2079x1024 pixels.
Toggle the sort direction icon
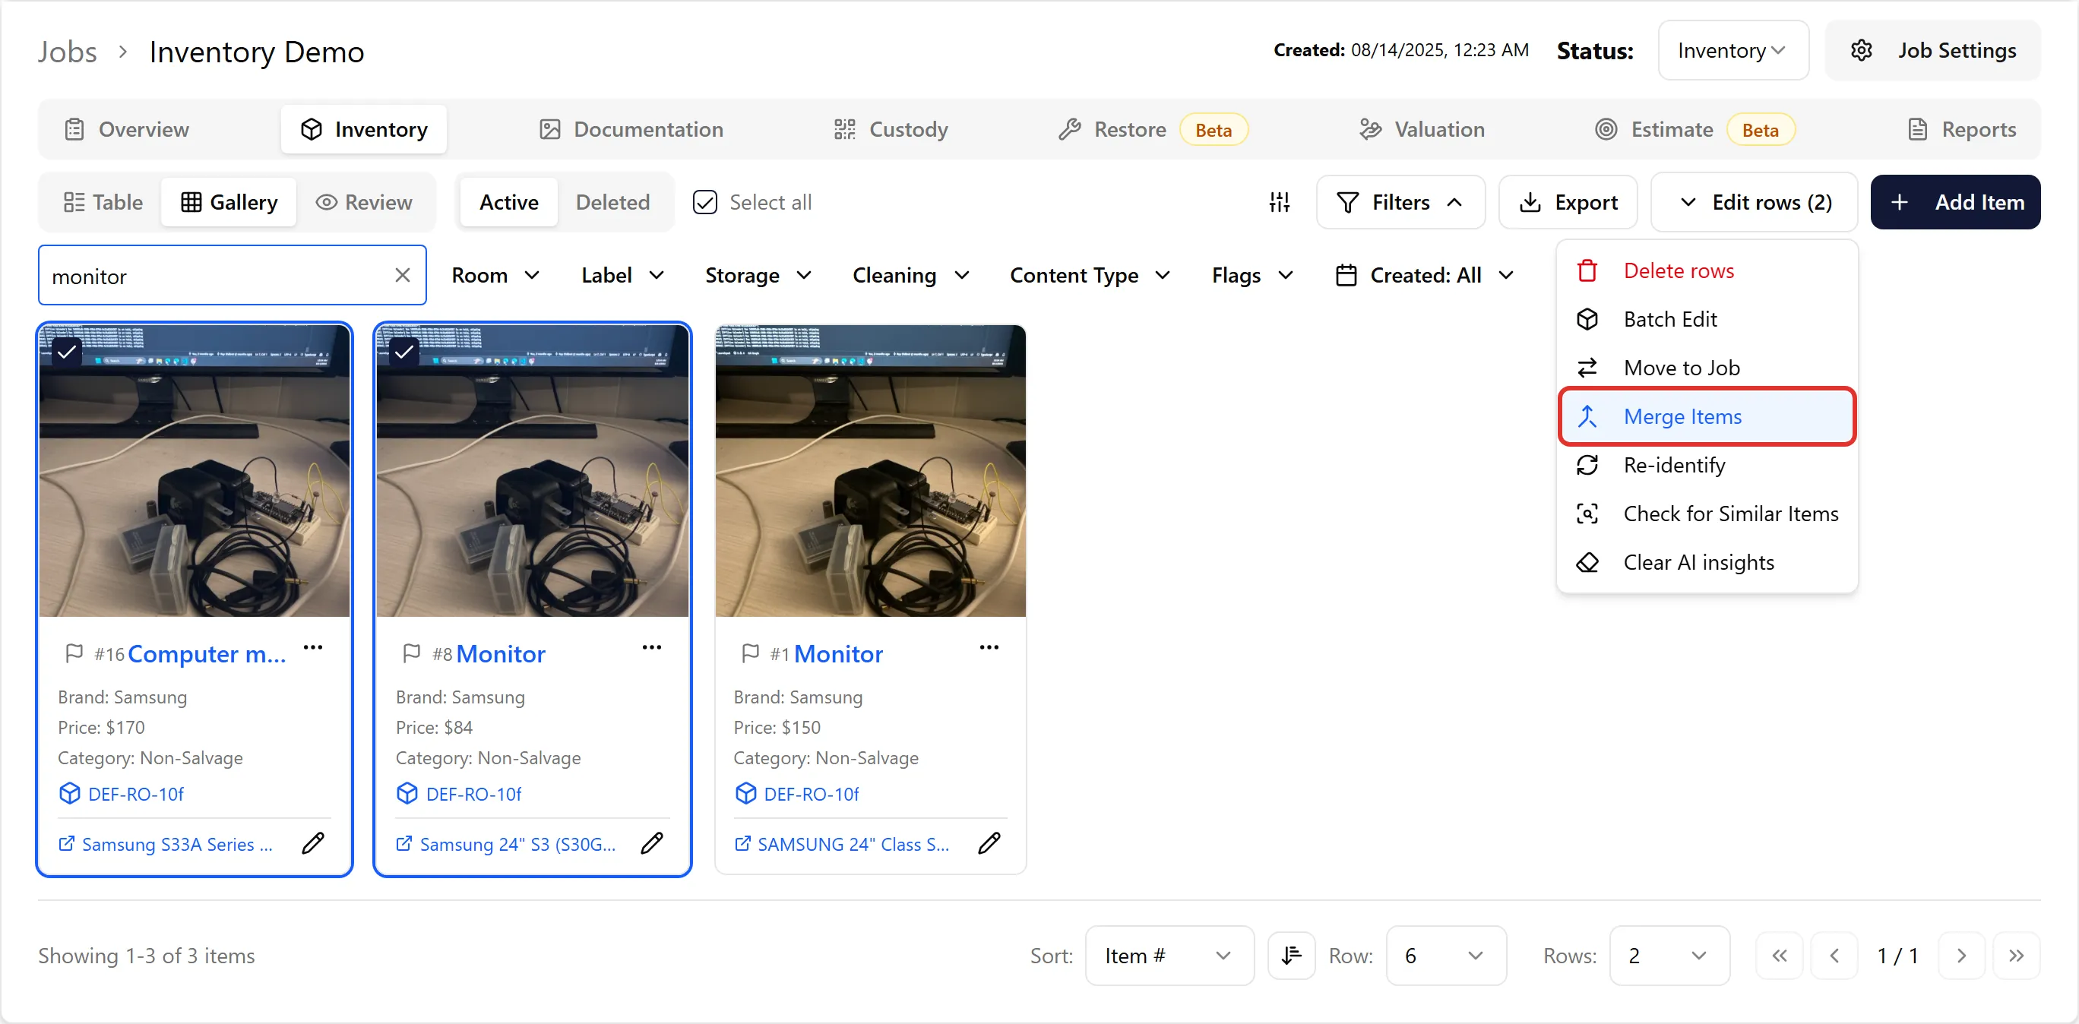click(x=1291, y=956)
